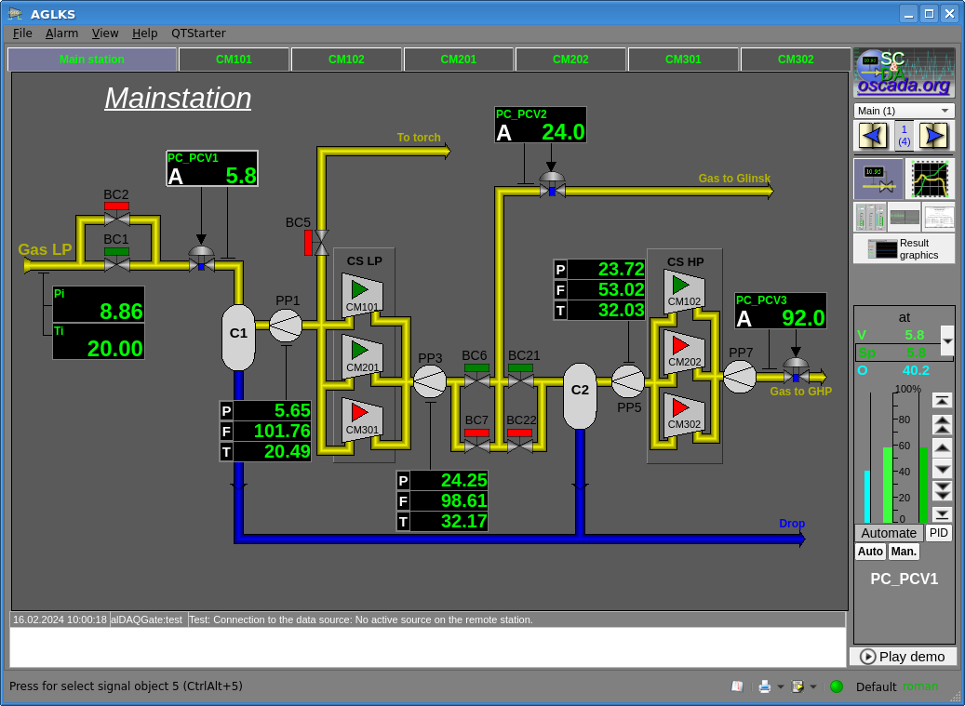Open the trend graph view icon
Screen dimensions: 965x706
click(x=930, y=179)
